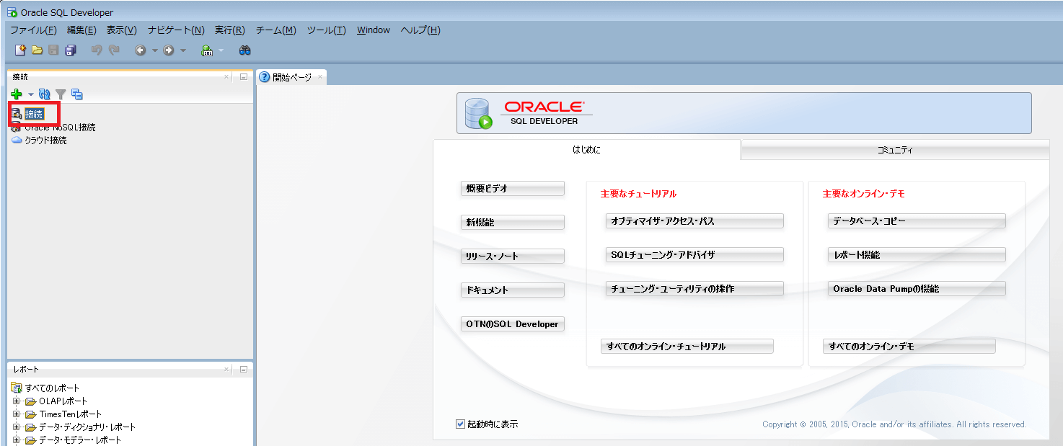Viewport: 1063px width, 446px height.
Task: Click the binoculars Find DB Object icon
Action: tap(244, 50)
